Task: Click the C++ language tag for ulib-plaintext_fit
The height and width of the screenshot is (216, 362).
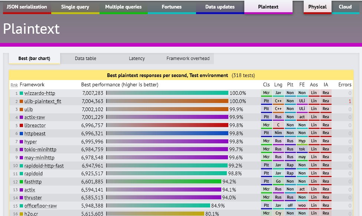Action: (278, 101)
